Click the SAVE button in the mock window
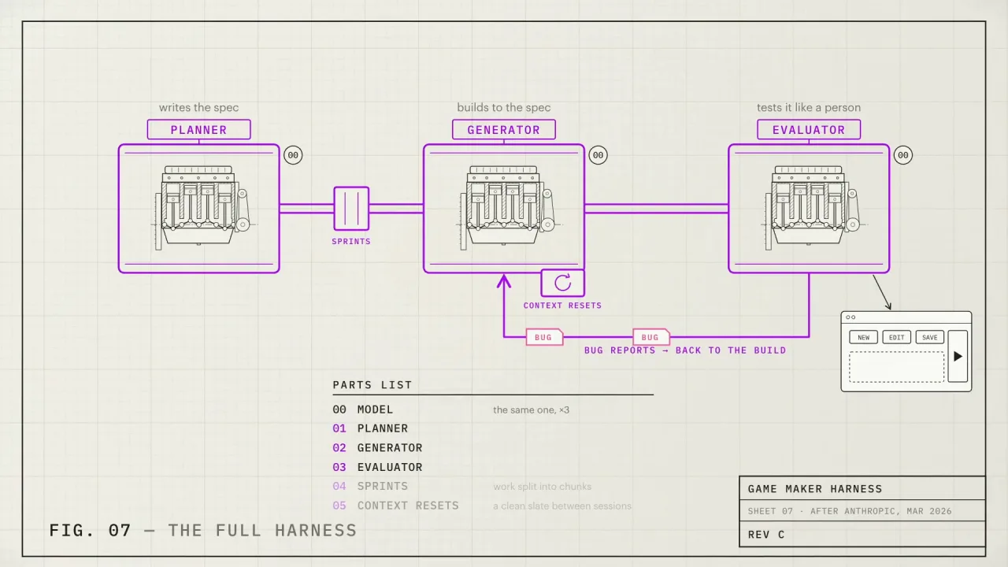 coord(930,337)
